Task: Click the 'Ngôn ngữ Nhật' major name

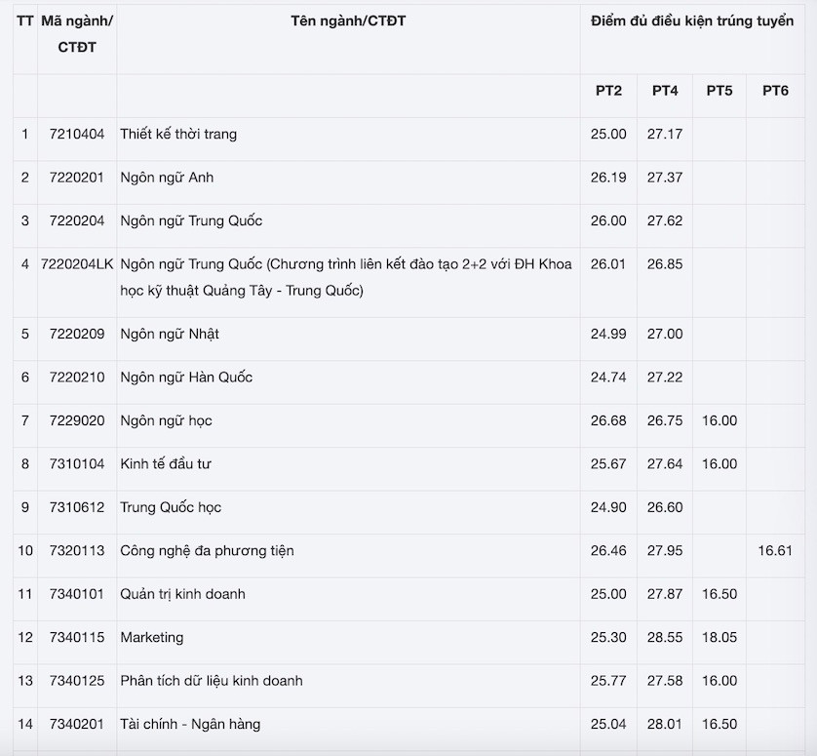Action: click(x=170, y=335)
